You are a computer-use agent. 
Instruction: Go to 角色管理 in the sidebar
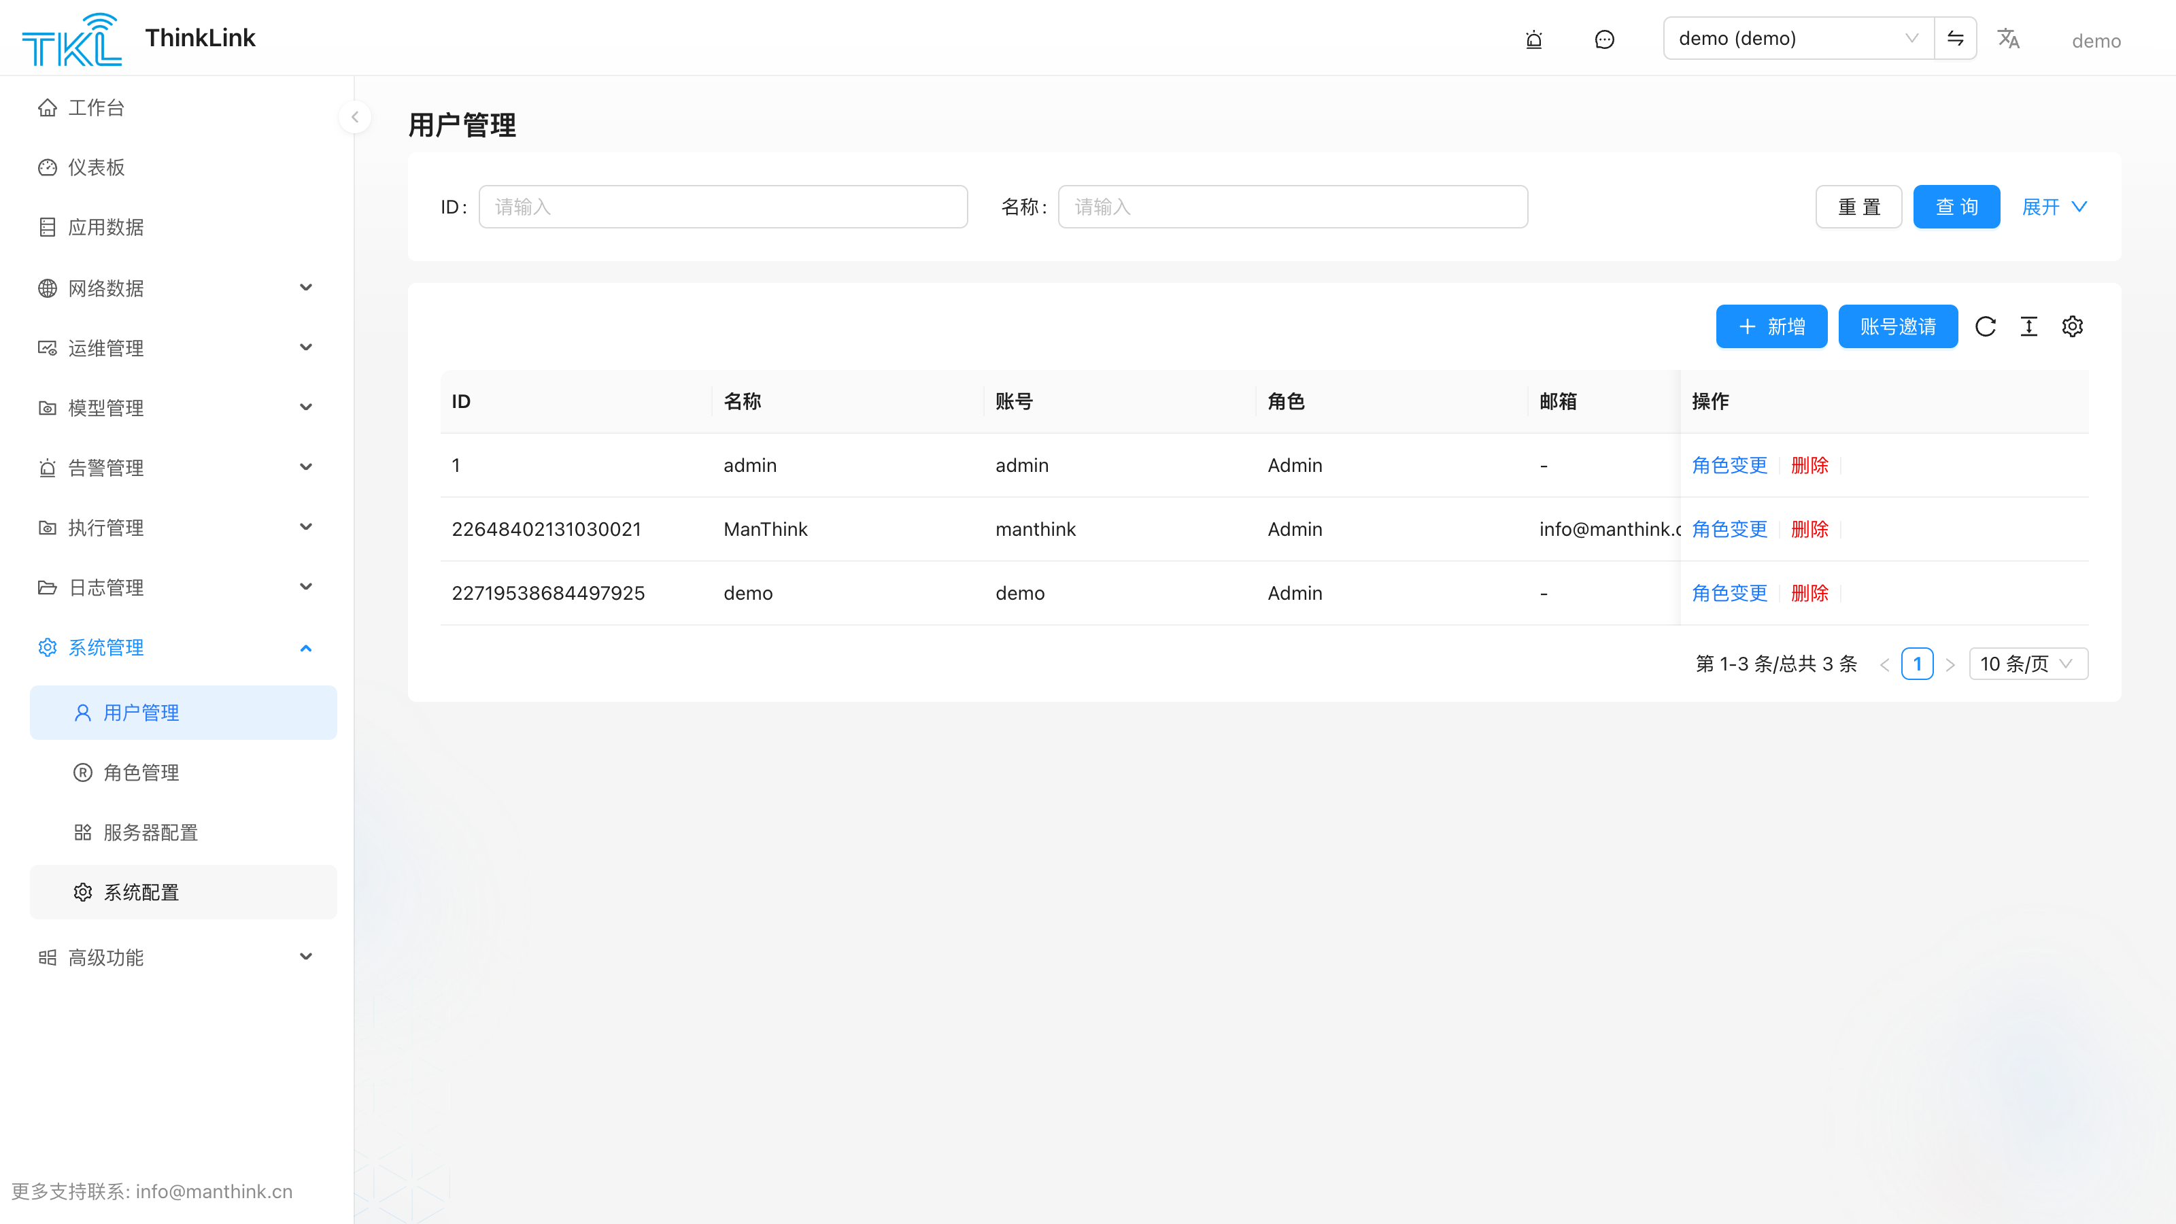pos(184,773)
